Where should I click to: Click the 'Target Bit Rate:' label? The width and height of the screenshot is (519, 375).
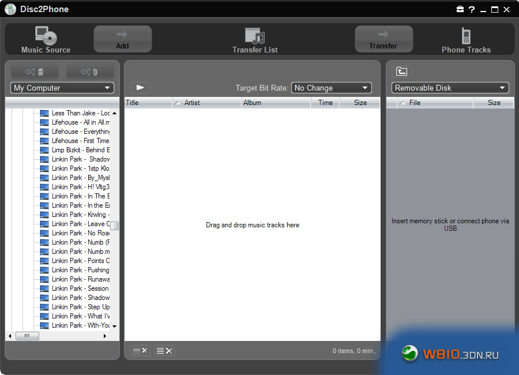262,88
